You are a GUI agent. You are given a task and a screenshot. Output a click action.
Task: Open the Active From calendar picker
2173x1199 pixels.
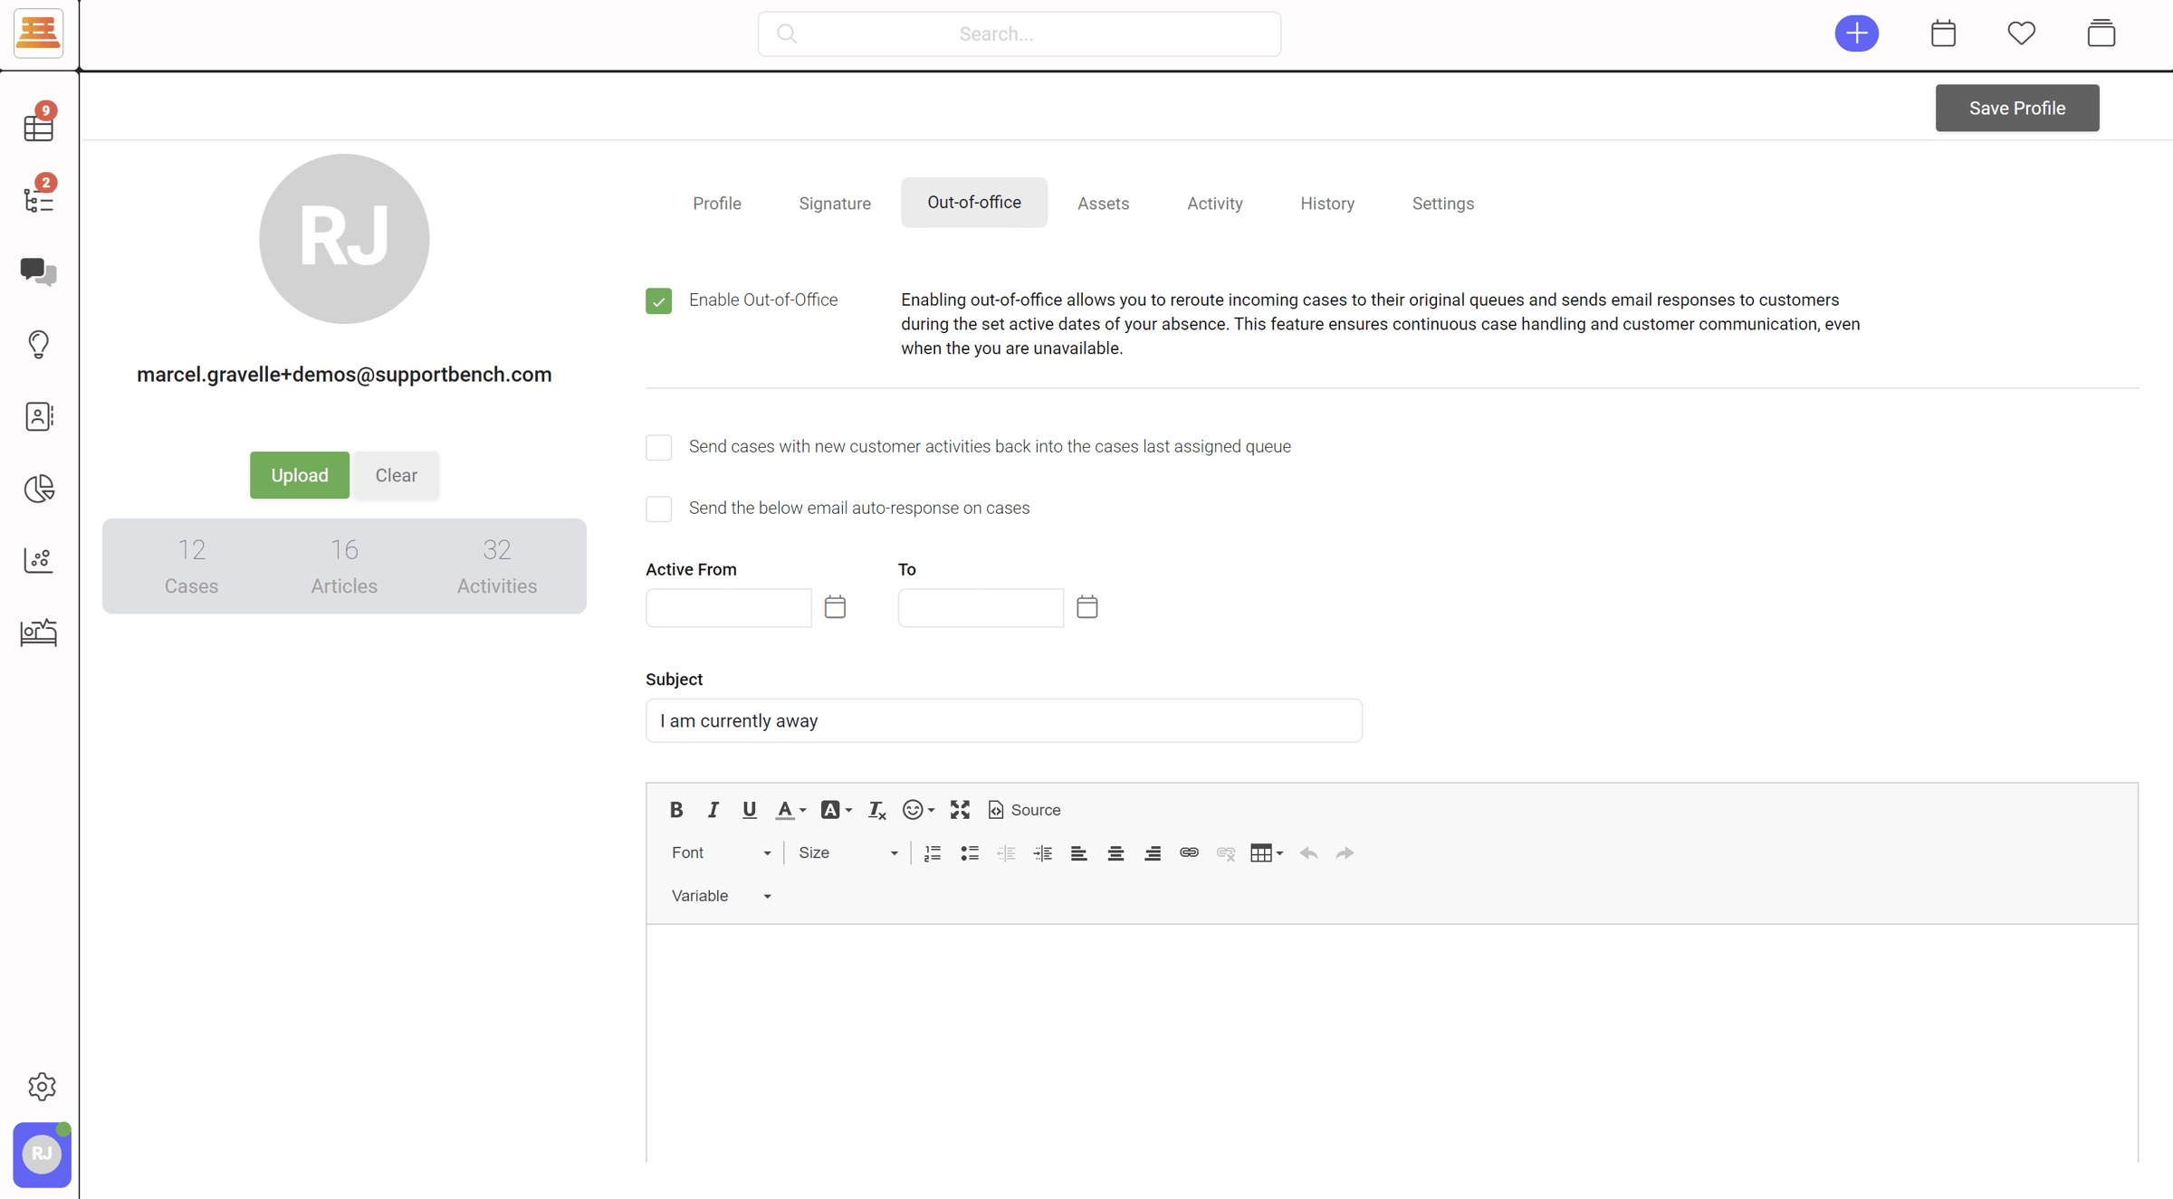[835, 606]
